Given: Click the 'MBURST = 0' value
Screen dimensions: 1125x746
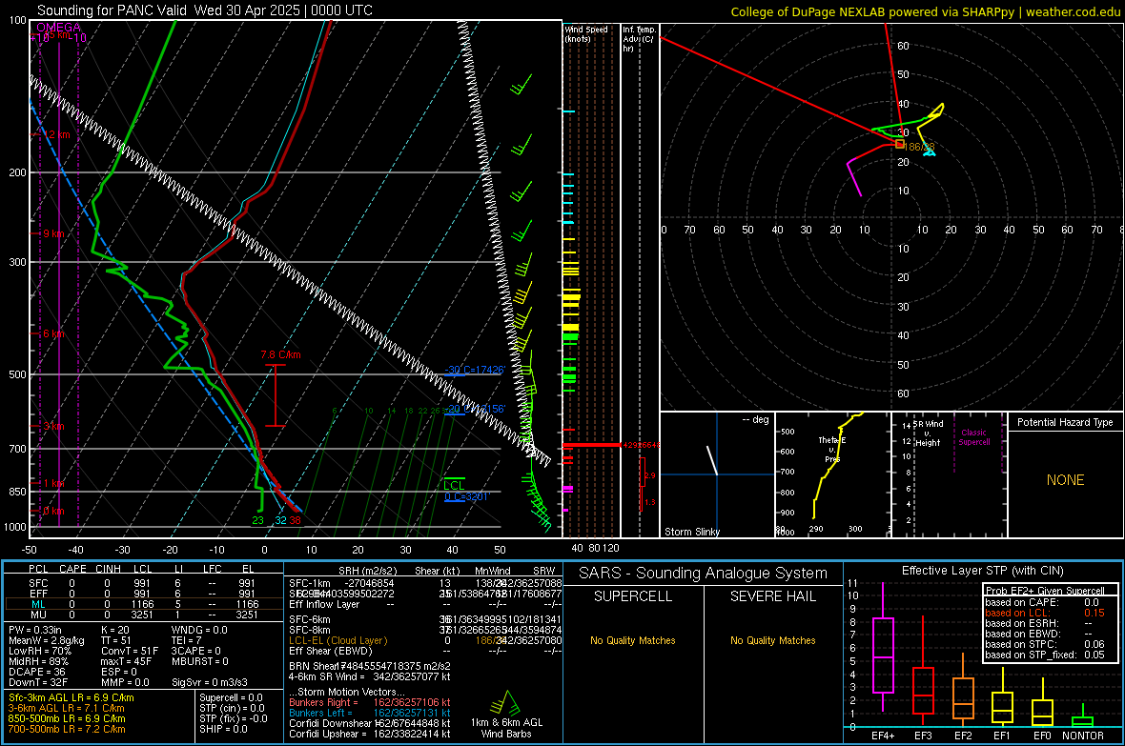Looking at the screenshot, I should (200, 661).
